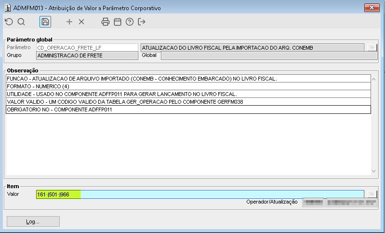Close the ADMFM013 window
This screenshot has height=233, width=385.
coord(372,8)
